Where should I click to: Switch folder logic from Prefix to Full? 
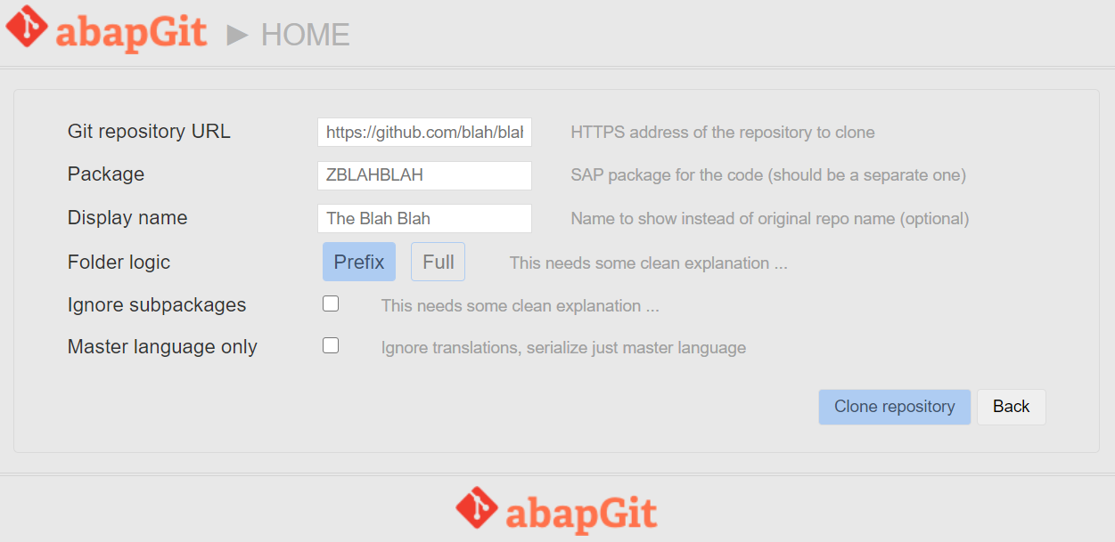[438, 262]
